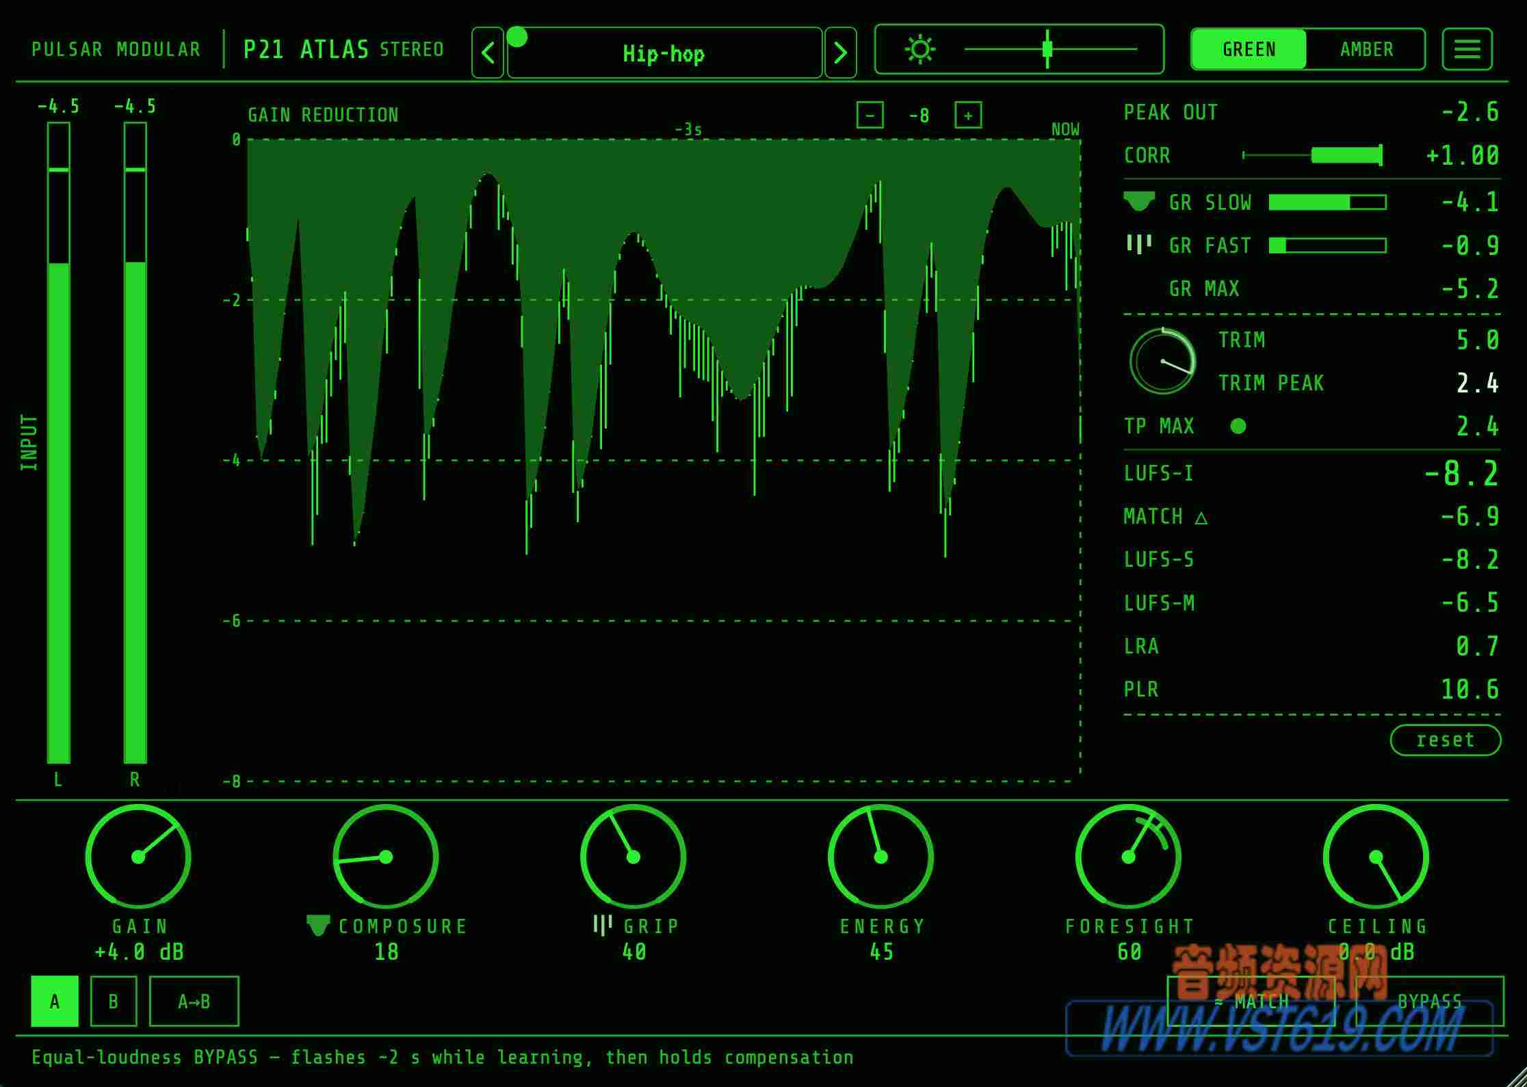This screenshot has width=1527, height=1087.
Task: Click the COMPOSURE value 18
Action: (x=387, y=952)
